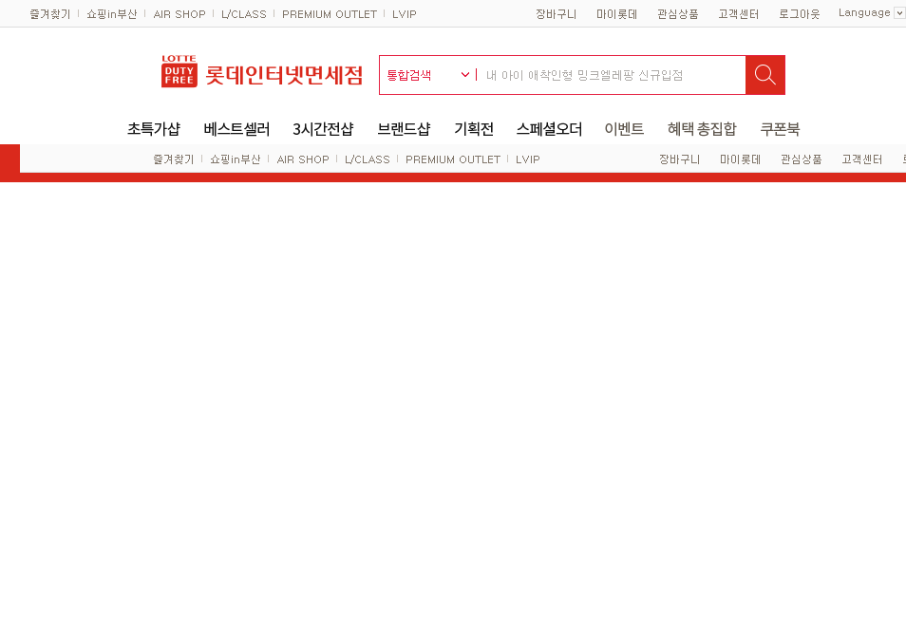Select 이벤트 in the main navigation

624,129
